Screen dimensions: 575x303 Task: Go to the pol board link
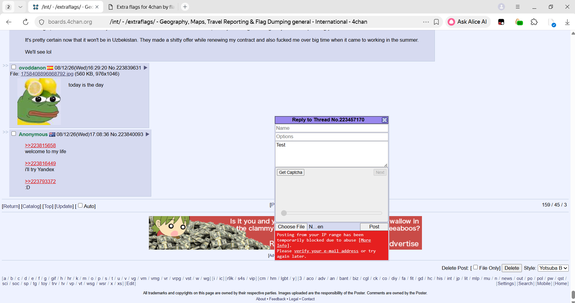tap(540, 278)
